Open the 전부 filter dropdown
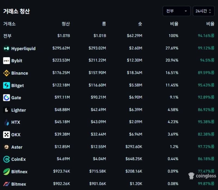Screen dimensions: 218x190 point(176,11)
